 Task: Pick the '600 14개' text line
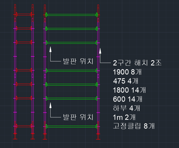coord(128,99)
